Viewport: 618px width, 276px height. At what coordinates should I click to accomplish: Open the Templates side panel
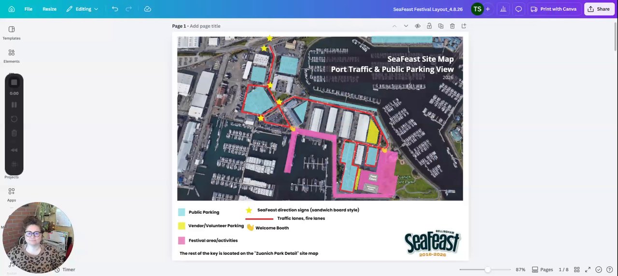(x=12, y=33)
